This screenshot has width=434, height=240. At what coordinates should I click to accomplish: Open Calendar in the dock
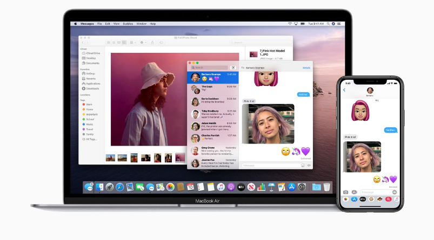pos(190,187)
